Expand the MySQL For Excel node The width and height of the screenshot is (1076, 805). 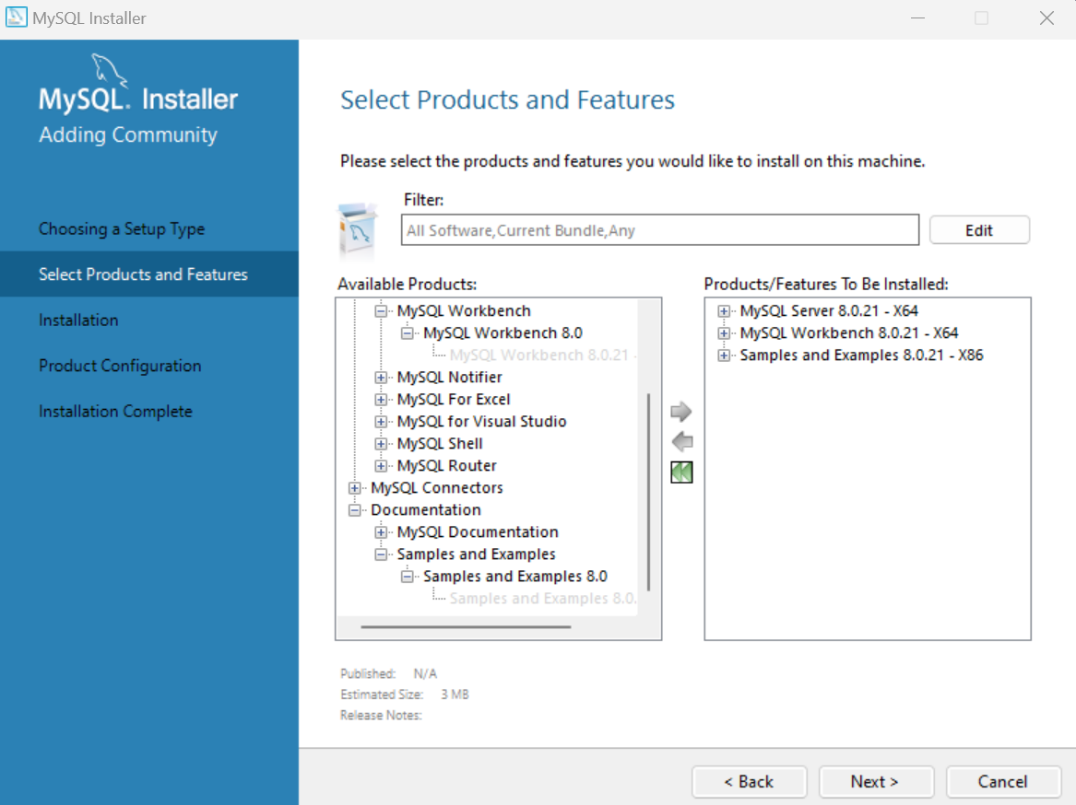click(381, 400)
